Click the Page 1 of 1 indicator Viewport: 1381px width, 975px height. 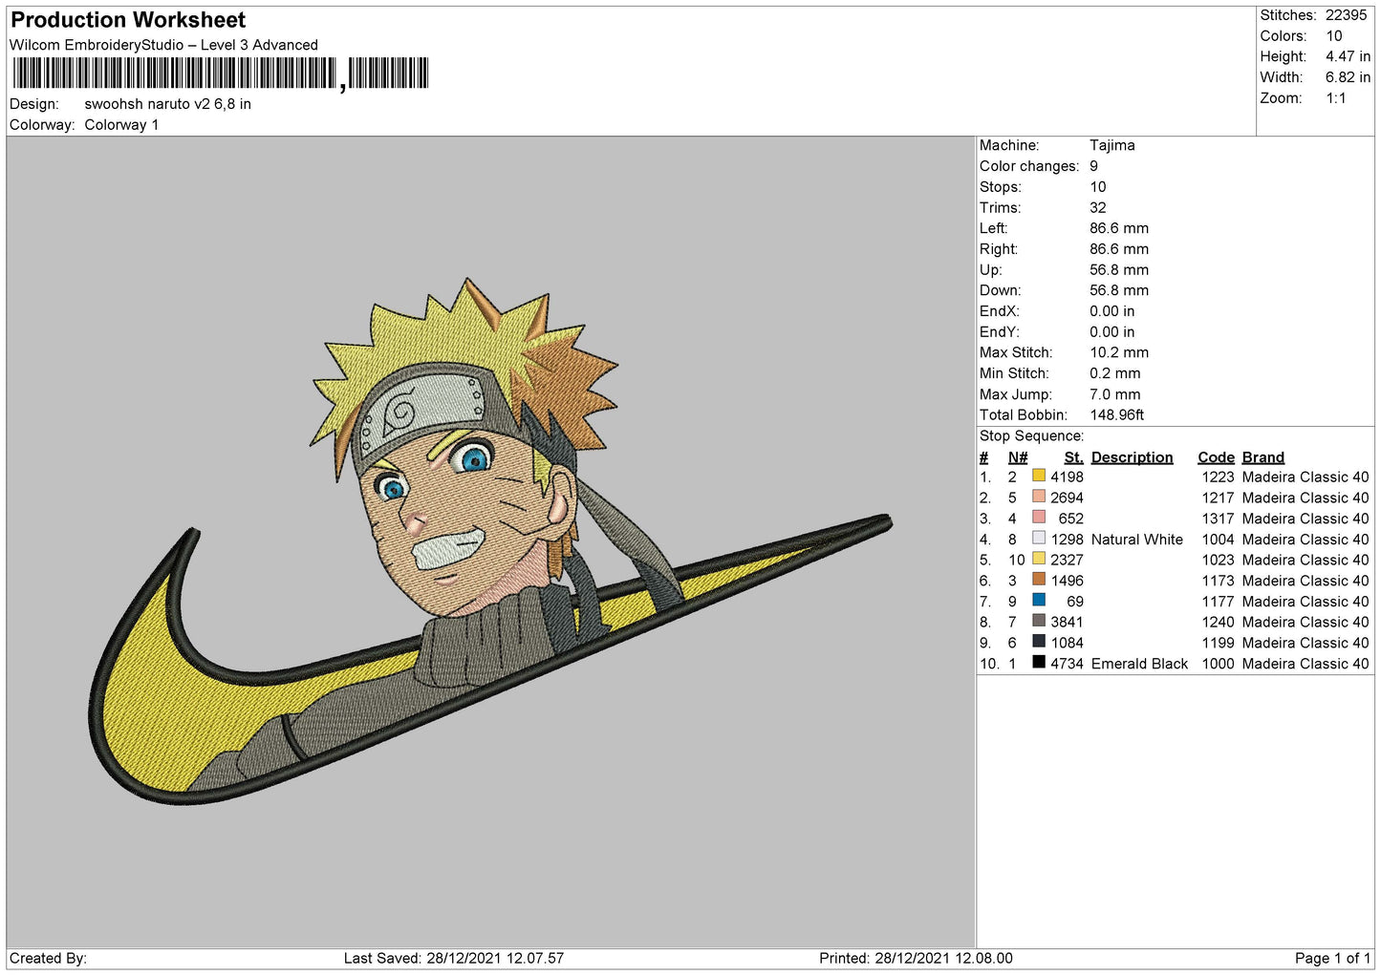tap(1331, 958)
